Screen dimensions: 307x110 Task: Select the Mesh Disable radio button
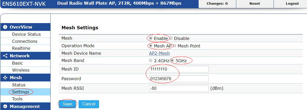171,38
